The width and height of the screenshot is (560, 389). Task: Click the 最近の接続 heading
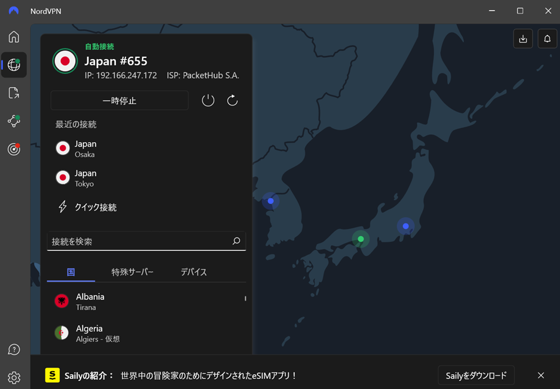coord(76,124)
